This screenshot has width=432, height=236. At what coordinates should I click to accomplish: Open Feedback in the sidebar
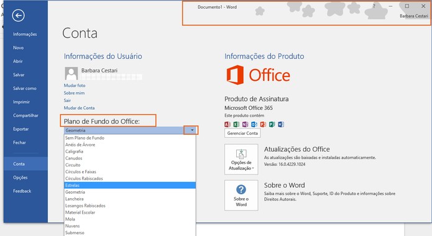pos(25,191)
